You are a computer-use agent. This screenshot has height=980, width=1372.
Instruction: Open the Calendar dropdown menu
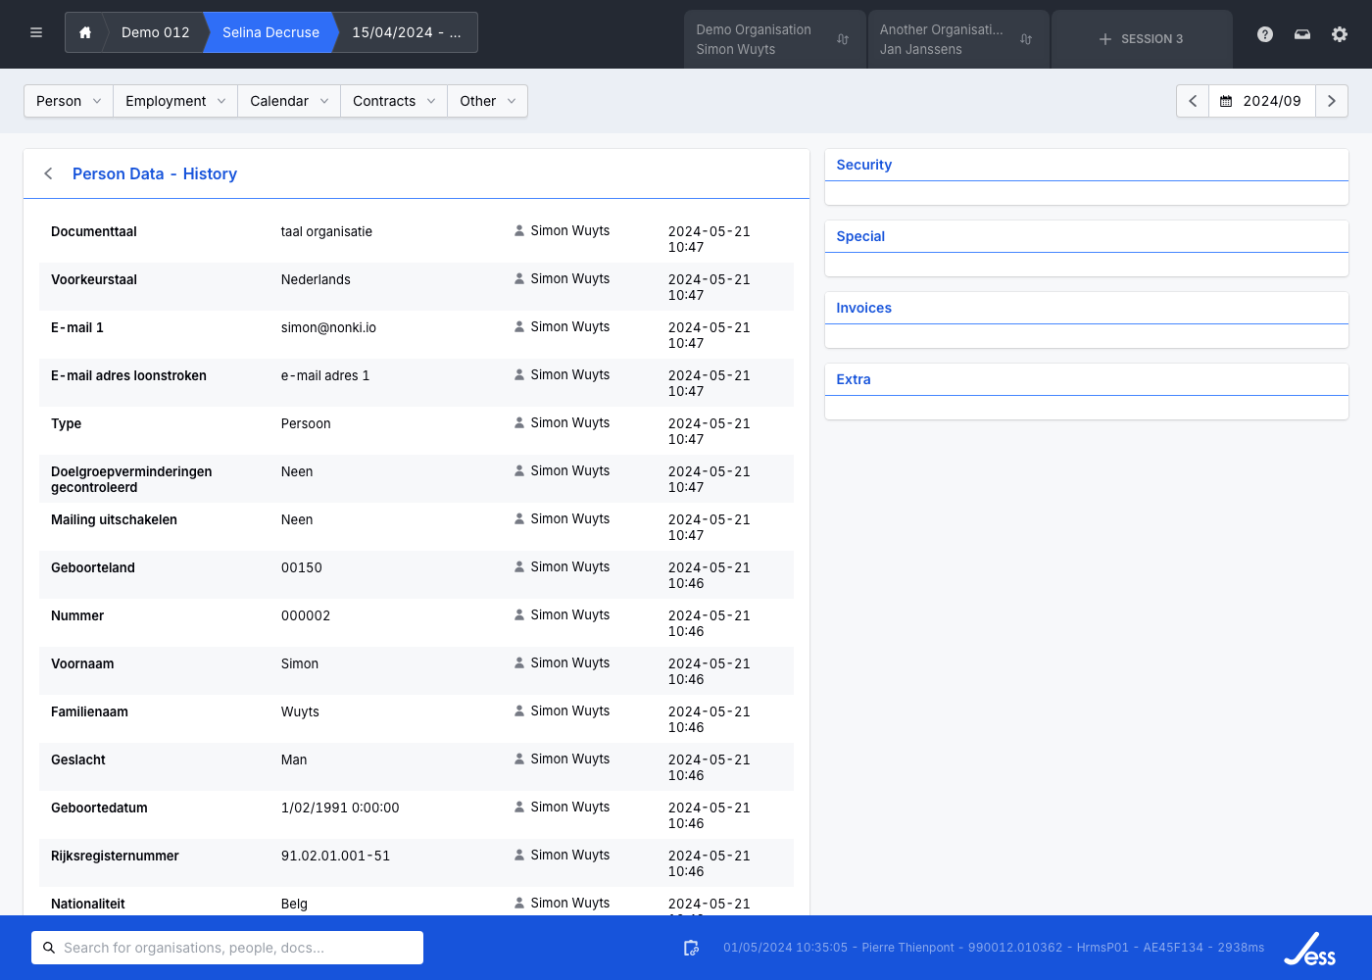click(289, 101)
